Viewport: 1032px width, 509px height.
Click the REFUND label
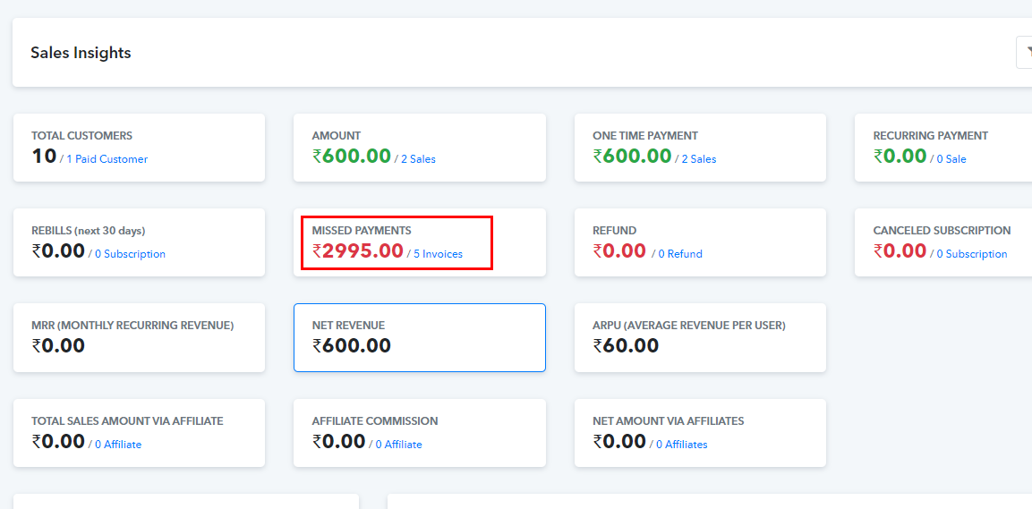coord(615,231)
